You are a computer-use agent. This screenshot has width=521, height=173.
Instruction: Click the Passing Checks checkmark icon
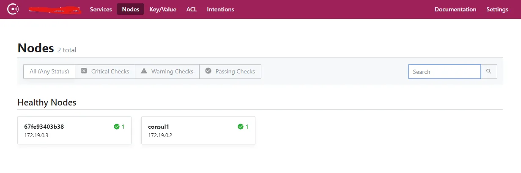pyautogui.click(x=208, y=71)
